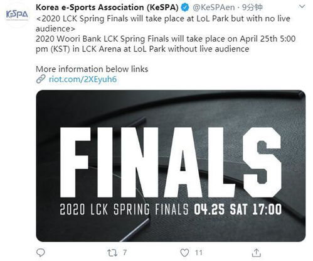This screenshot has width=313, height=261.
Task: Open Korea e-Sports Association (KeSPA) account name
Action: (x=107, y=8)
